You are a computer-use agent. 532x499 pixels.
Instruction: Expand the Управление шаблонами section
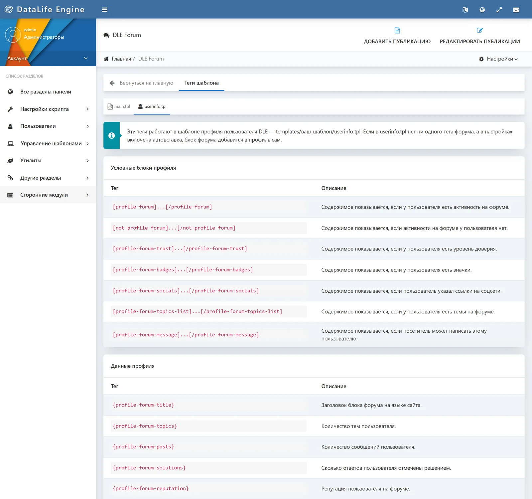[48, 143]
